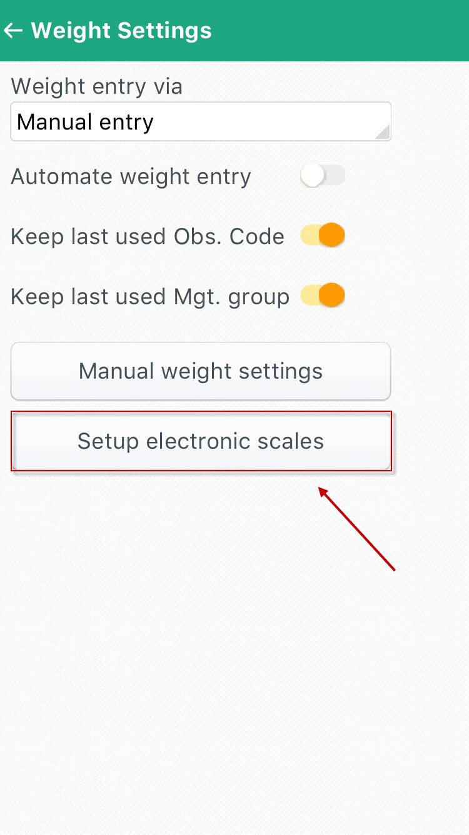Tap the Keep last used Mgt. group label
The image size is (469, 835).
[x=150, y=296]
